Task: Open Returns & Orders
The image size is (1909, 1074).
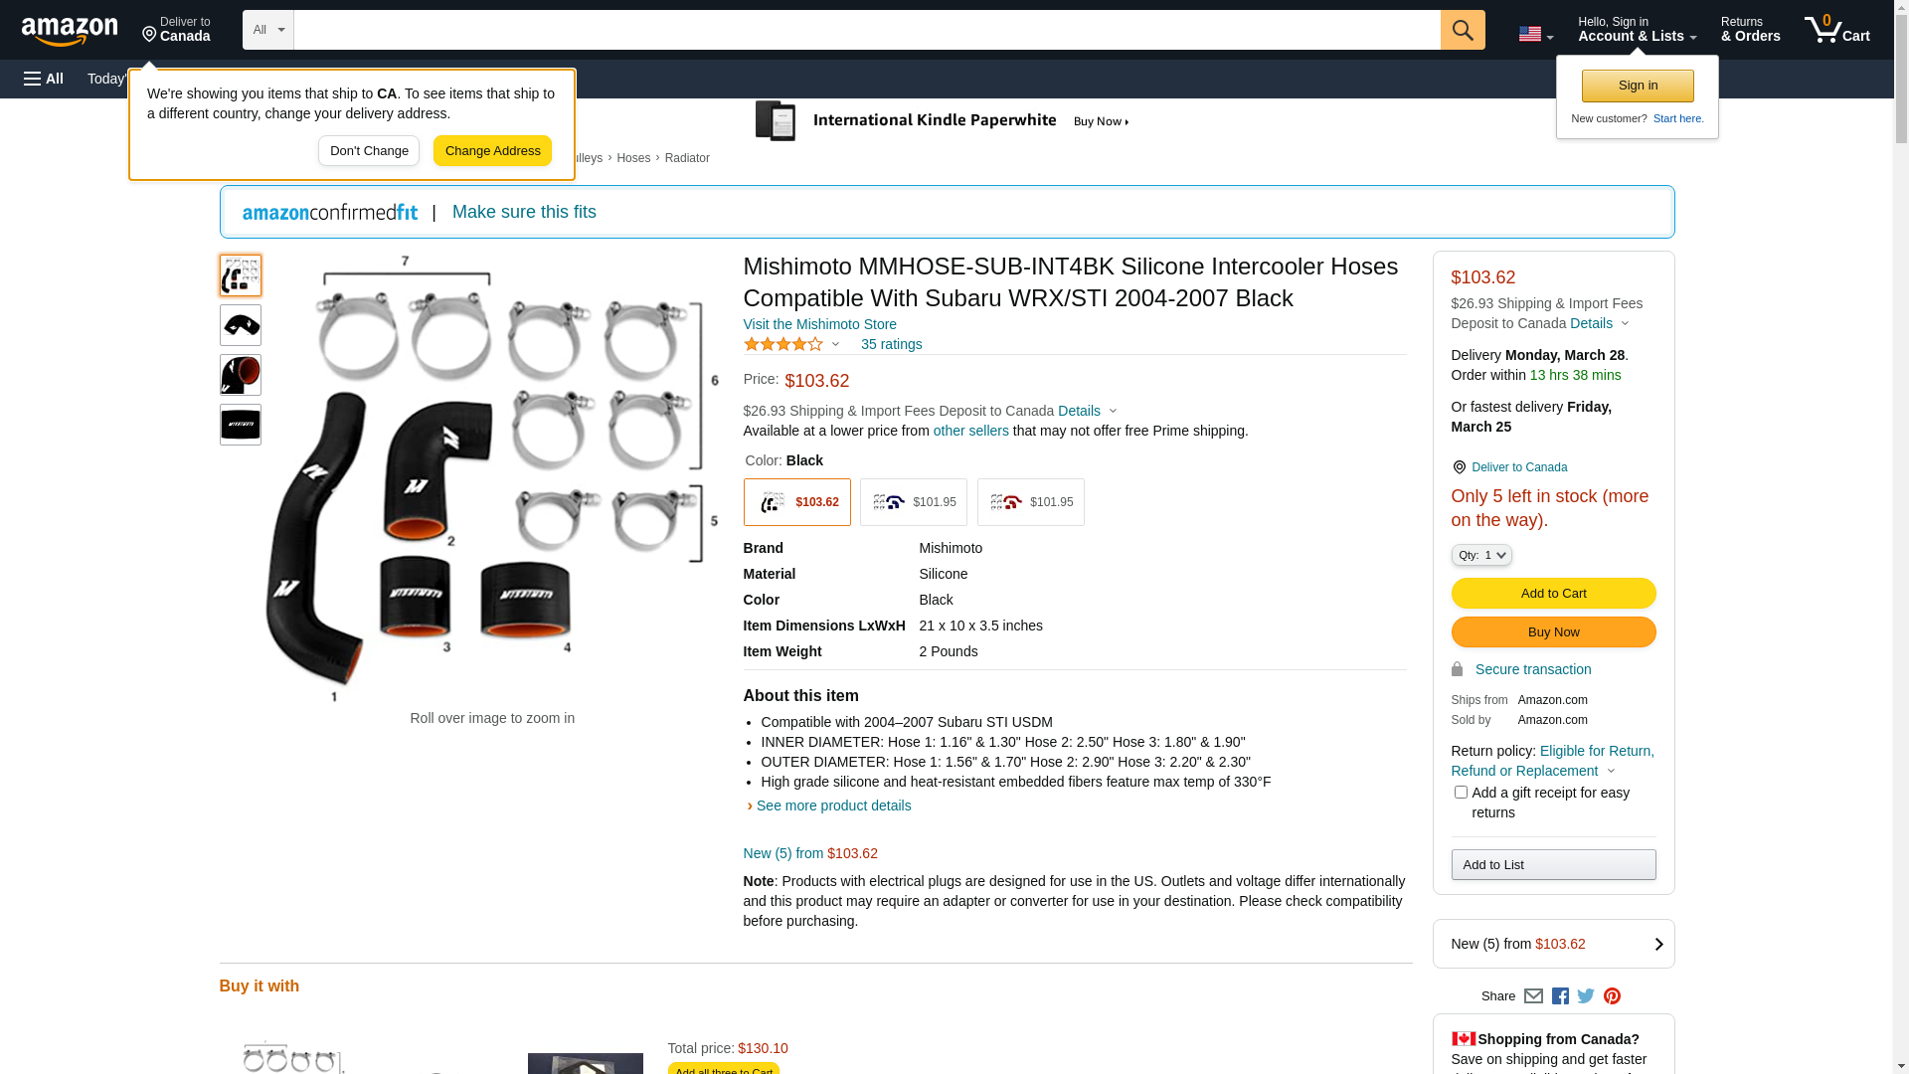Action: point(1750,30)
